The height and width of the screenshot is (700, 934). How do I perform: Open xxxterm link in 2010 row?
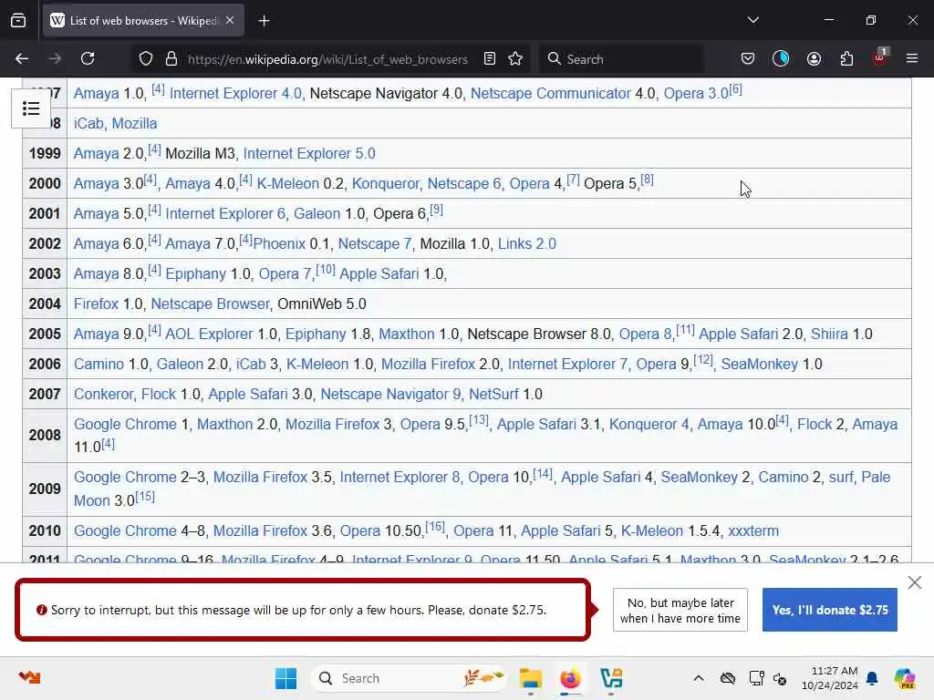point(752,531)
